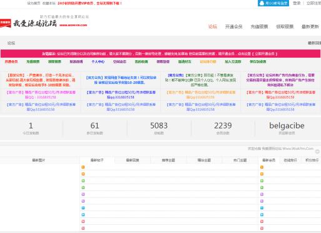Click the last red rank icon in the posts list
Image resolution: width=321 pixels, height=233 pixels.
pyautogui.click(x=83, y=228)
